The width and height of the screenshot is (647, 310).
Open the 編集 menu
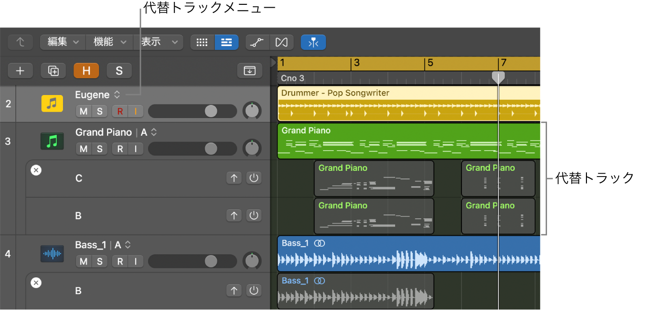pos(62,42)
